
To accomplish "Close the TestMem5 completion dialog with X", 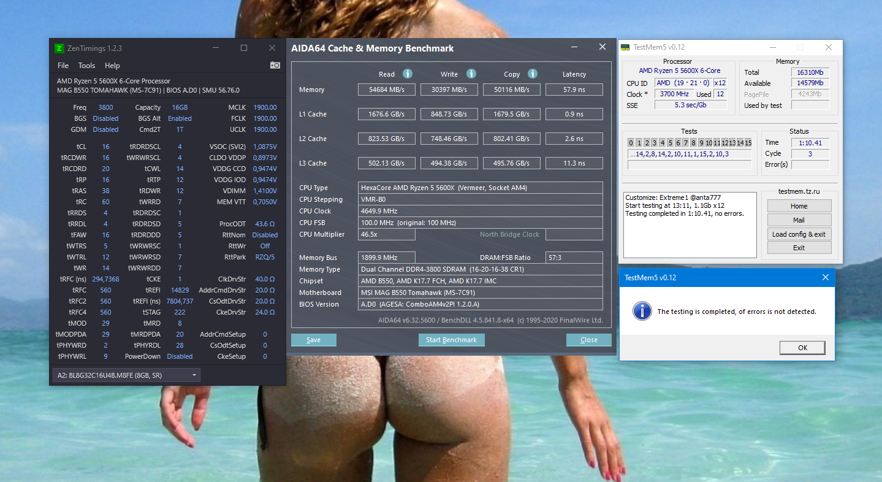I will click(x=825, y=278).
